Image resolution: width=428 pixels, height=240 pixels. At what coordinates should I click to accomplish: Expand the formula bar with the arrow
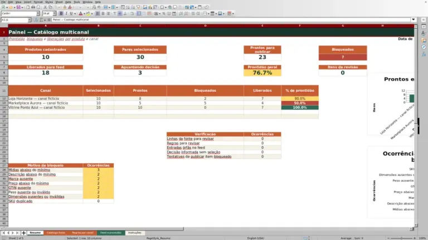point(414,19)
